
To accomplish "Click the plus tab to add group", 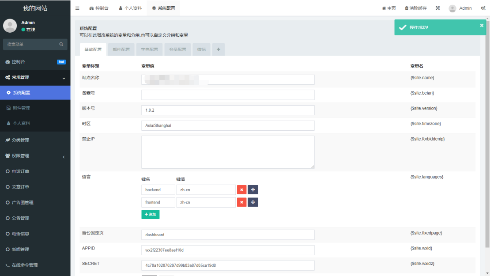I will pyautogui.click(x=218, y=49).
